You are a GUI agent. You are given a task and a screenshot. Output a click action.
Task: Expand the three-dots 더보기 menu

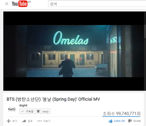[40, 121]
